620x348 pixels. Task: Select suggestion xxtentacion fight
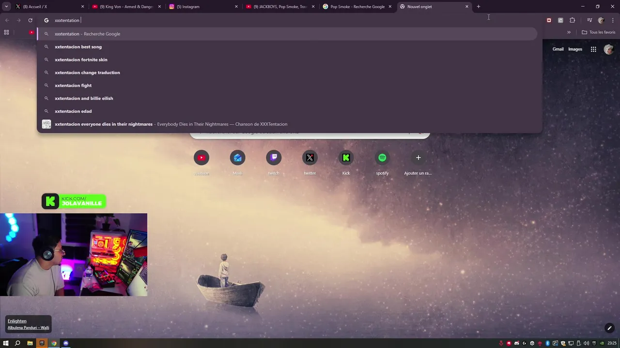287,86
